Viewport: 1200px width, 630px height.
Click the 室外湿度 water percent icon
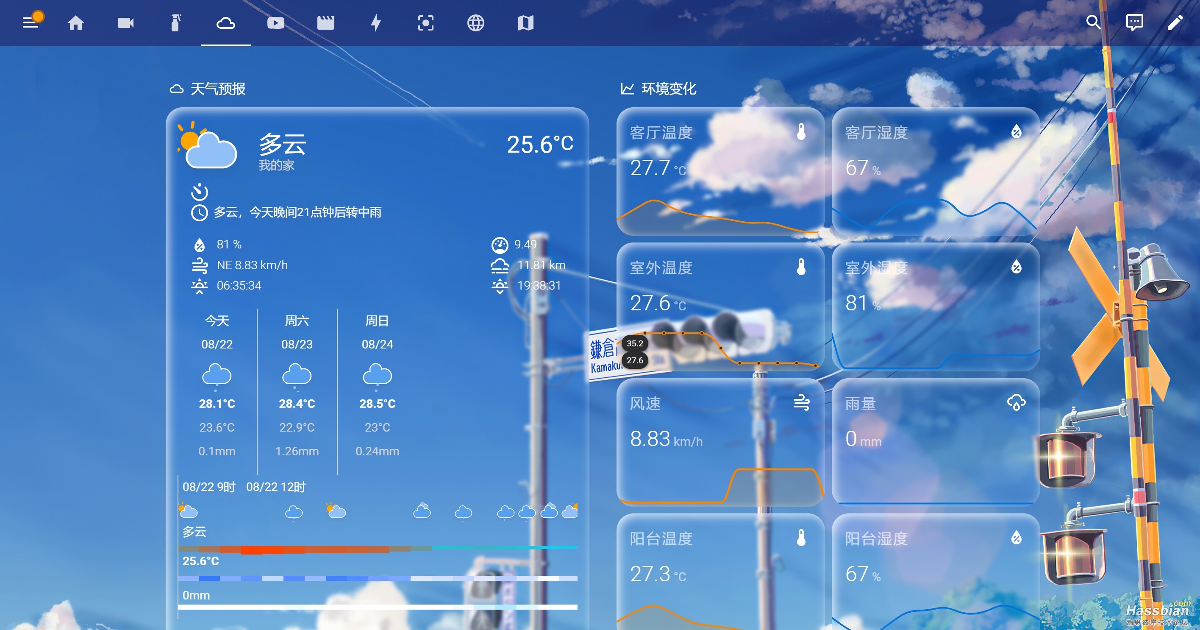(x=1017, y=267)
